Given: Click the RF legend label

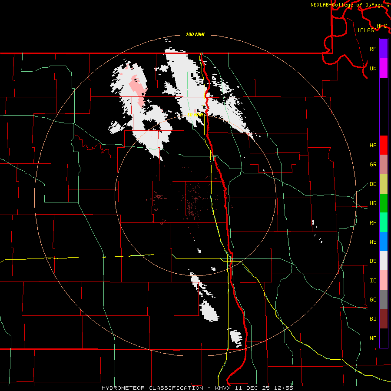Looking at the screenshot, I should (373, 49).
